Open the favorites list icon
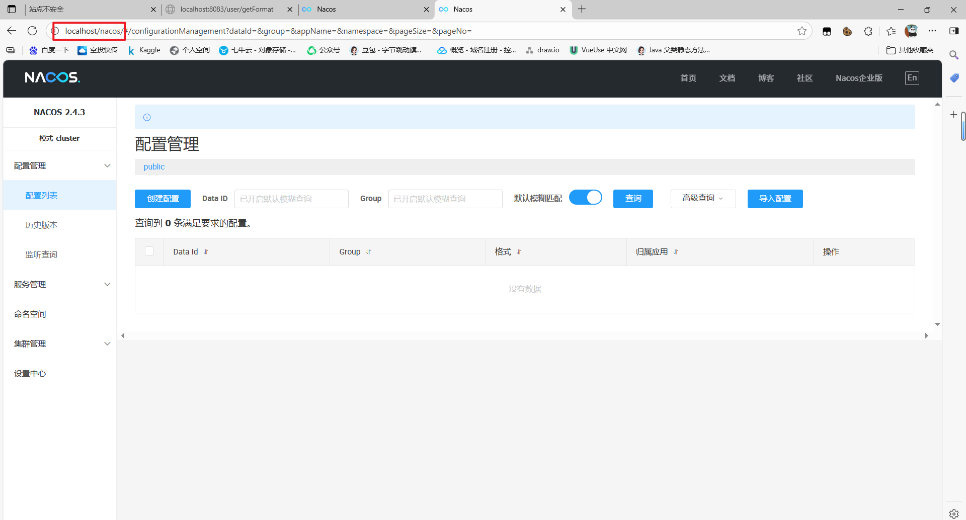 point(891,31)
